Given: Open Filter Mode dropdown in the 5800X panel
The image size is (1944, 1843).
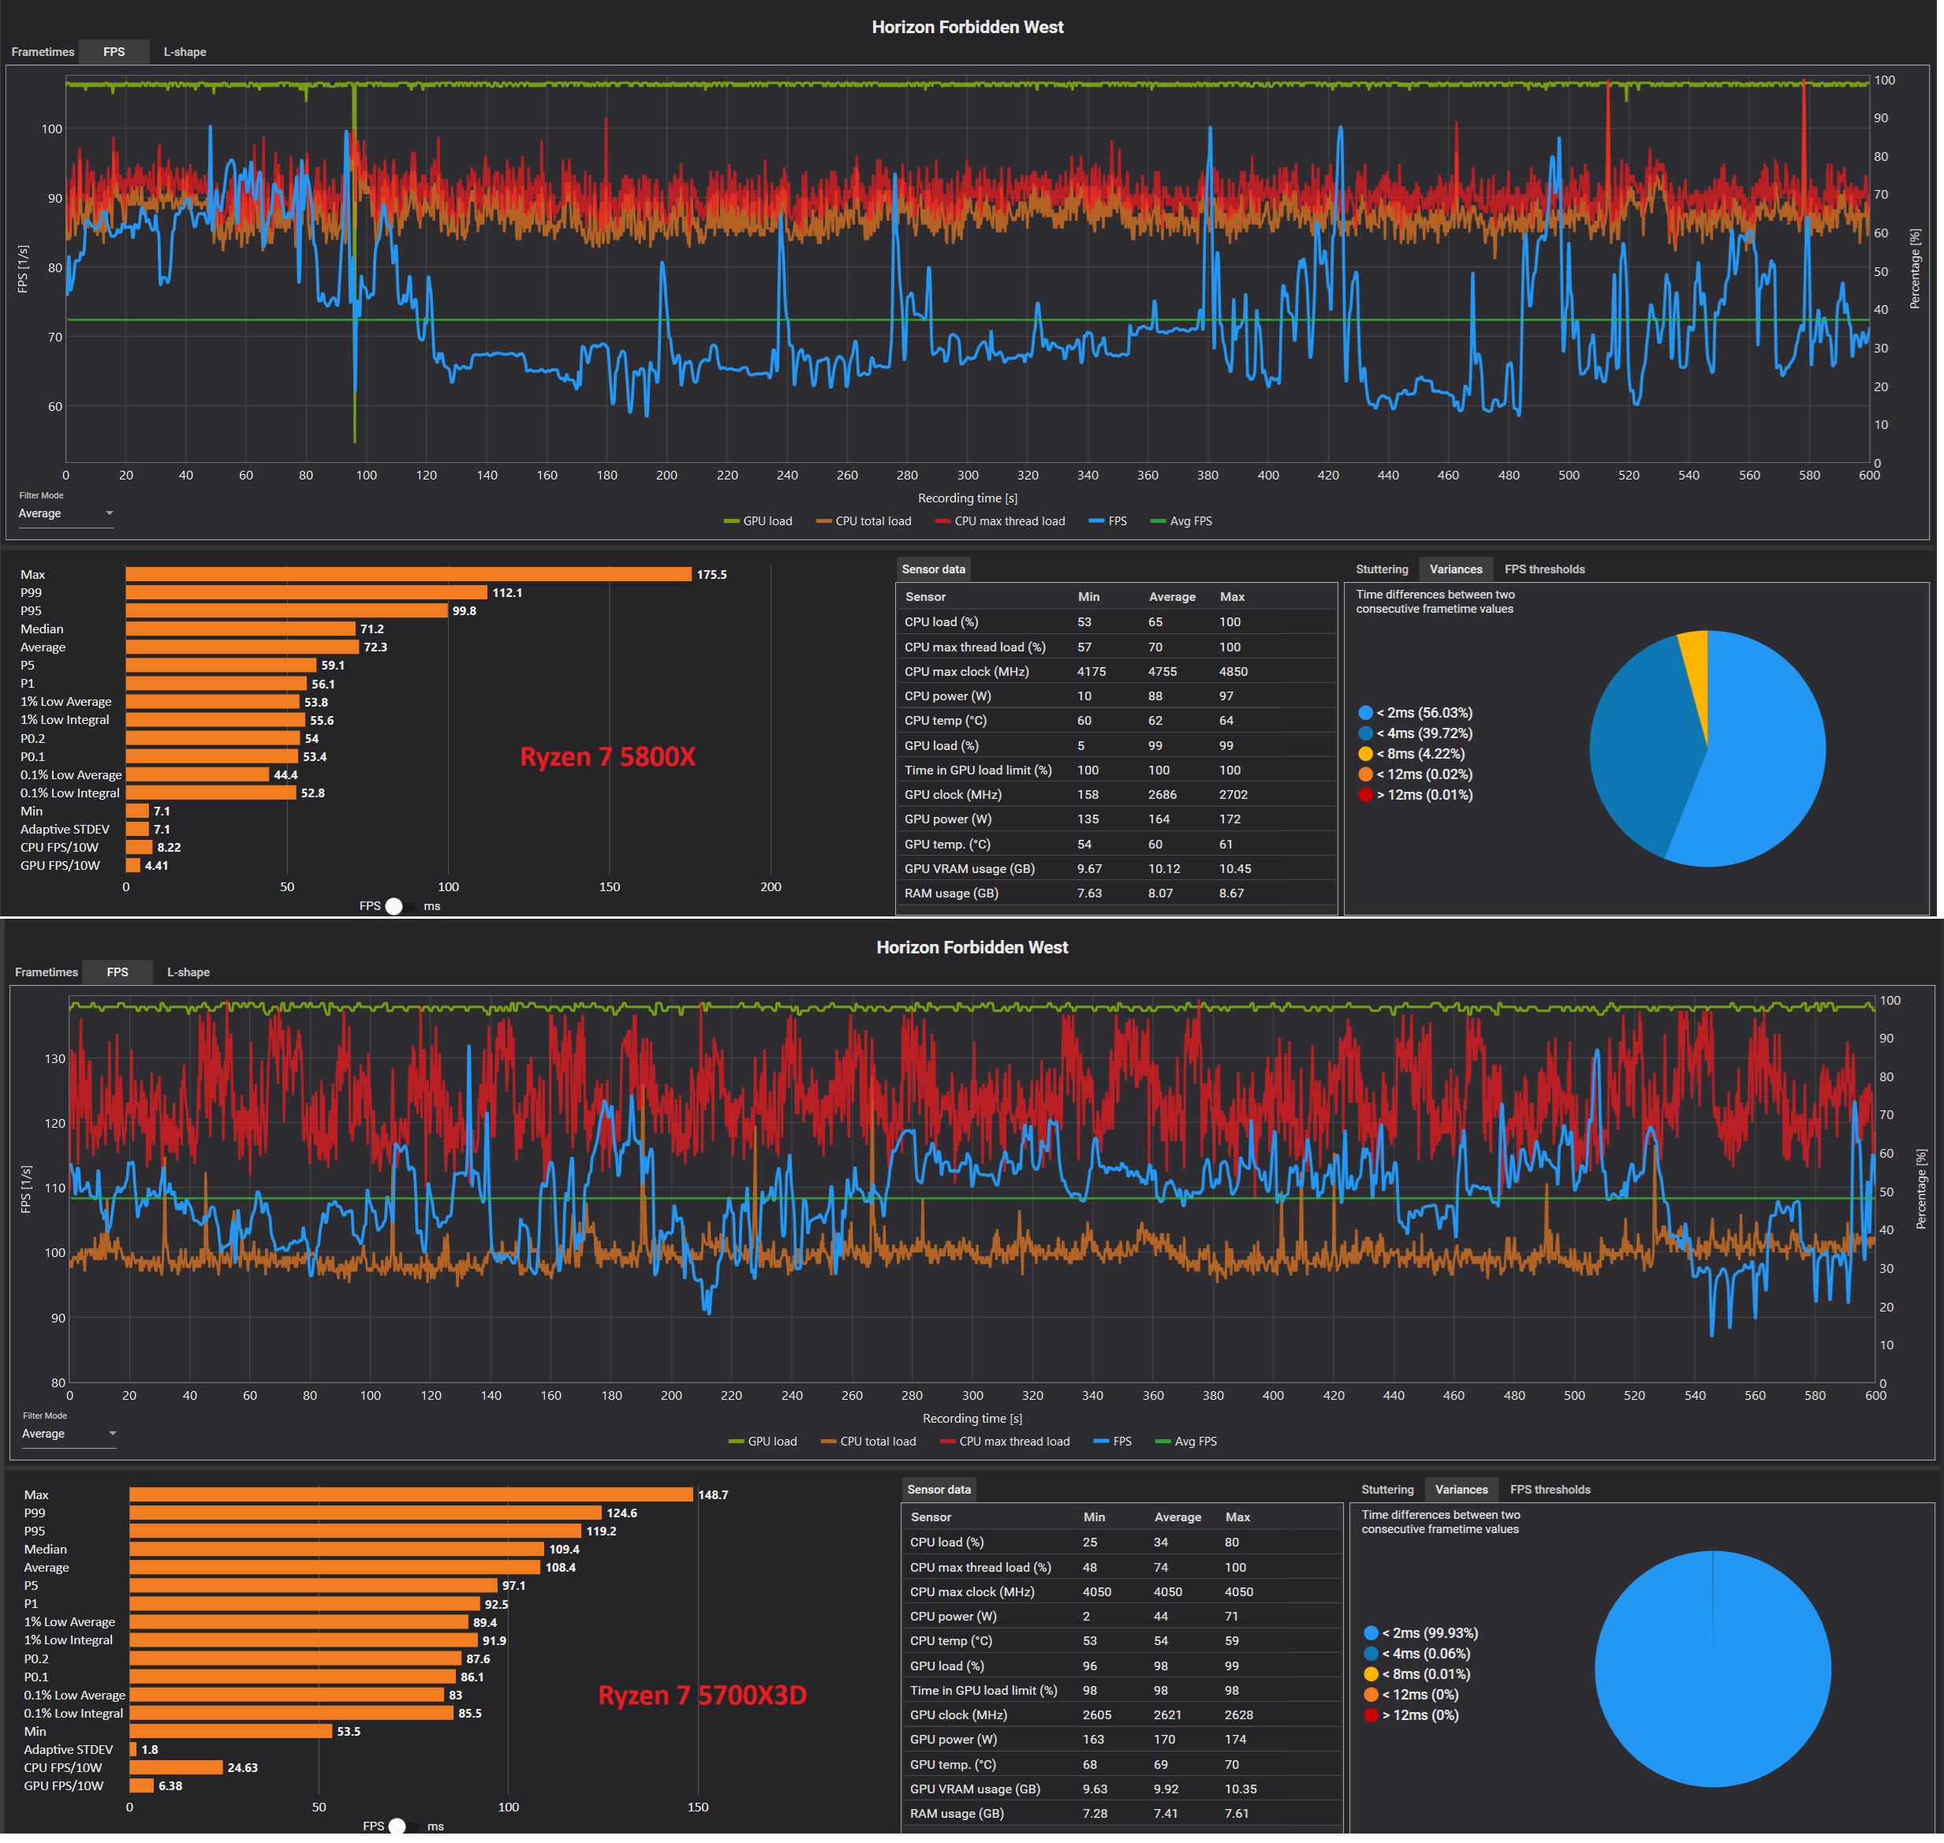Looking at the screenshot, I should (65, 514).
